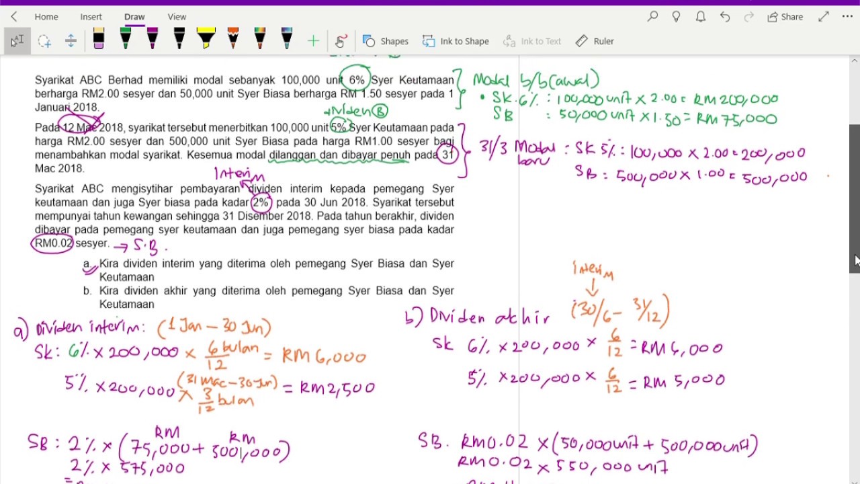Viewport: 860px width, 484px height.
Task: Open the search magnifier
Action: pyautogui.click(x=652, y=17)
